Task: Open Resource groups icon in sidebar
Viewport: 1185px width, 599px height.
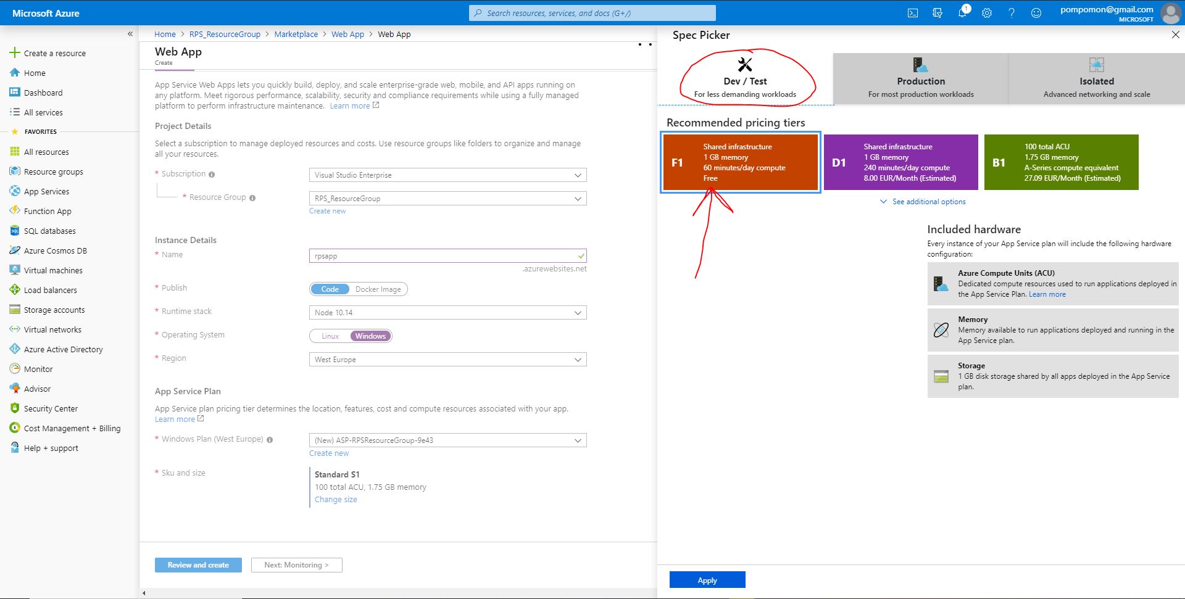Action: point(15,171)
